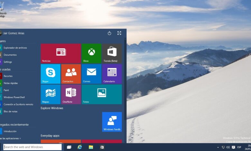Launch the Skype tile

click(51, 74)
